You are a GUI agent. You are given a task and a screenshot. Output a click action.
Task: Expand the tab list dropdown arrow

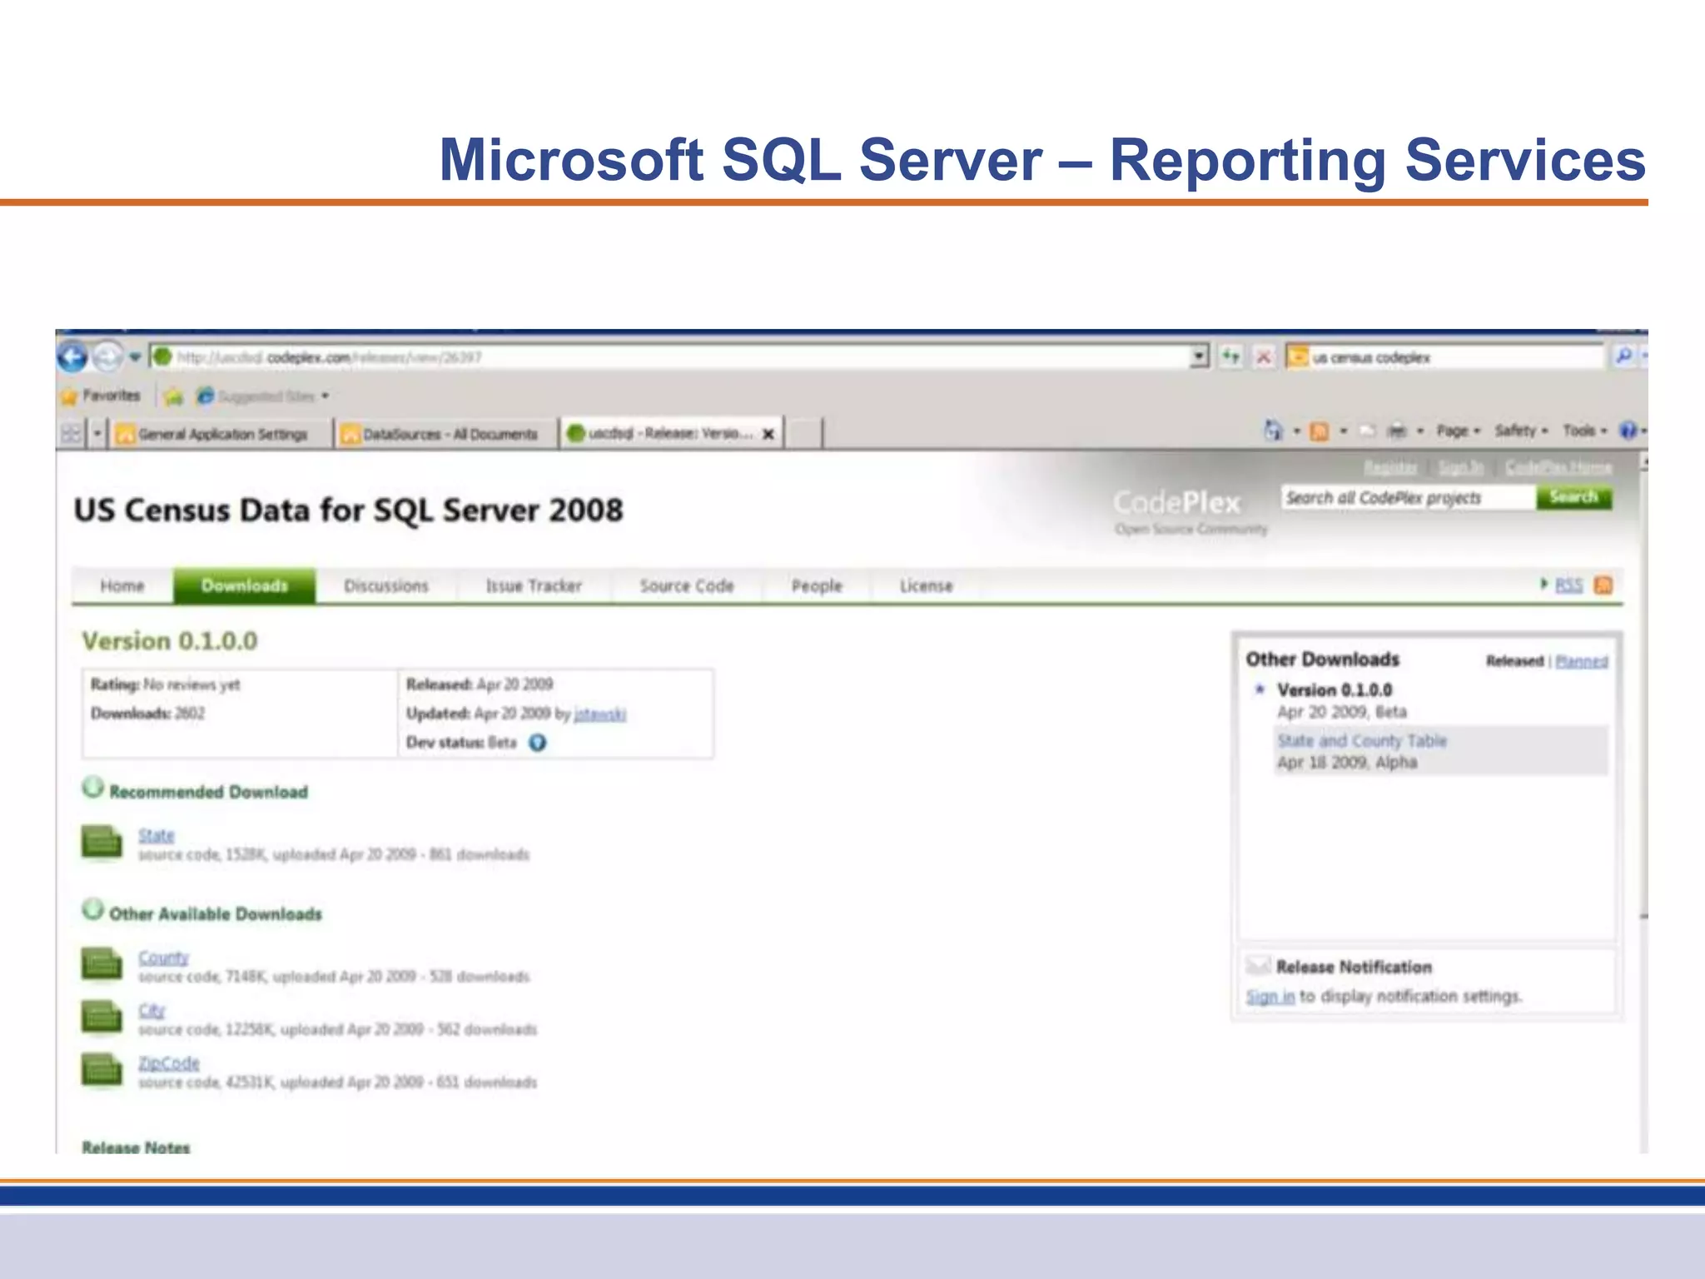[x=97, y=434]
